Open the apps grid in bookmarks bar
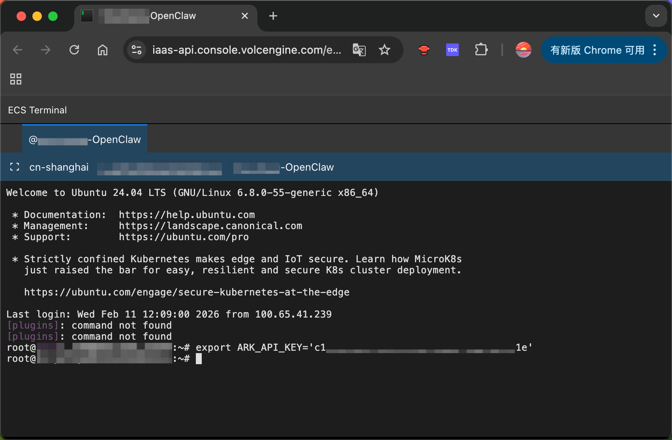Image resolution: width=672 pixels, height=440 pixels. [16, 79]
